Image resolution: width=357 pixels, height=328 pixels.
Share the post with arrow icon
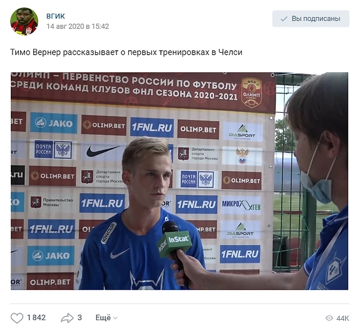[x=67, y=318]
